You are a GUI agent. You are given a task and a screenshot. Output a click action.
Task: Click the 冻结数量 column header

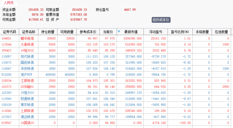pyautogui.click(x=202, y=32)
